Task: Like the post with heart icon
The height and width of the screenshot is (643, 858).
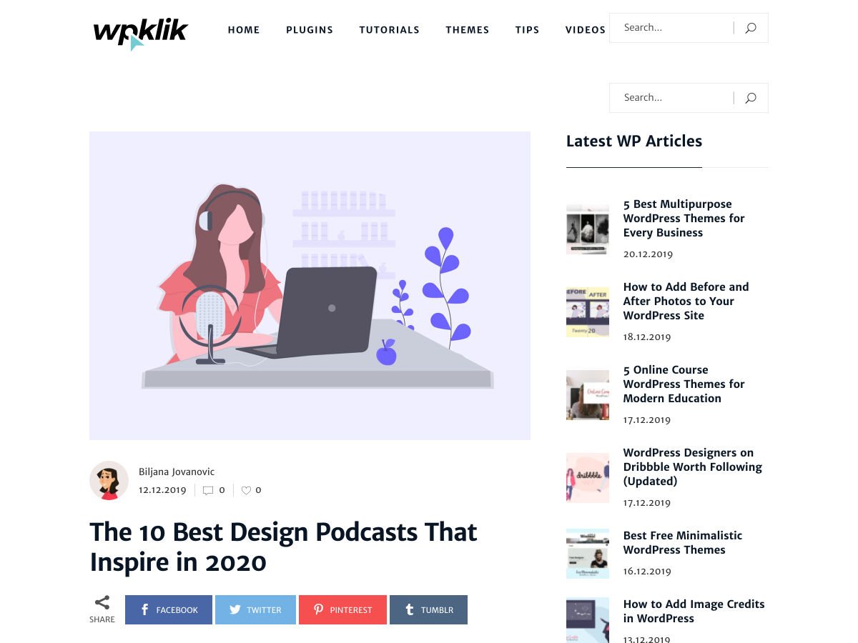Action: [246, 490]
